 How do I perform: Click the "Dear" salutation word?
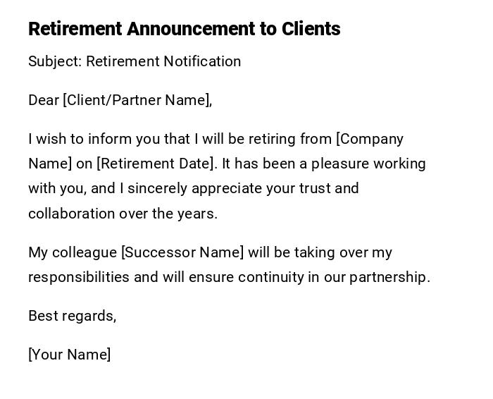click(x=44, y=100)
